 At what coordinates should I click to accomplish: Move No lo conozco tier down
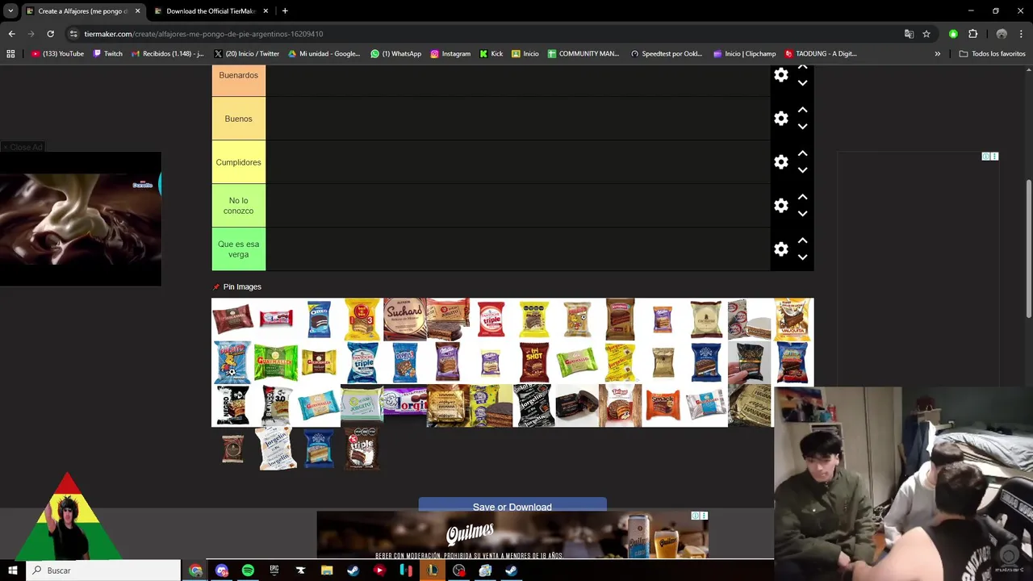802,214
